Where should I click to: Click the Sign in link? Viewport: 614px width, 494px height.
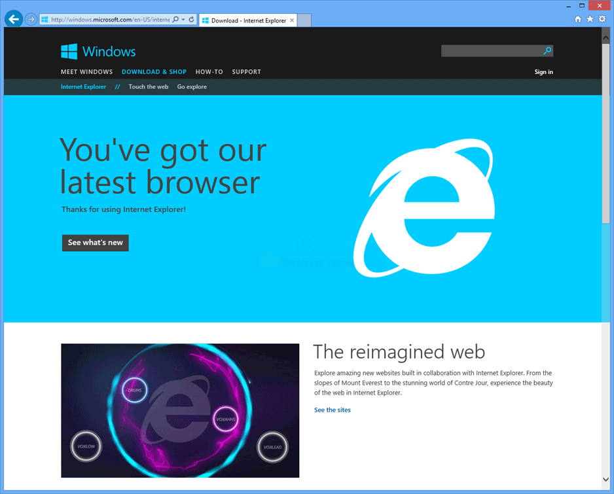click(x=543, y=71)
